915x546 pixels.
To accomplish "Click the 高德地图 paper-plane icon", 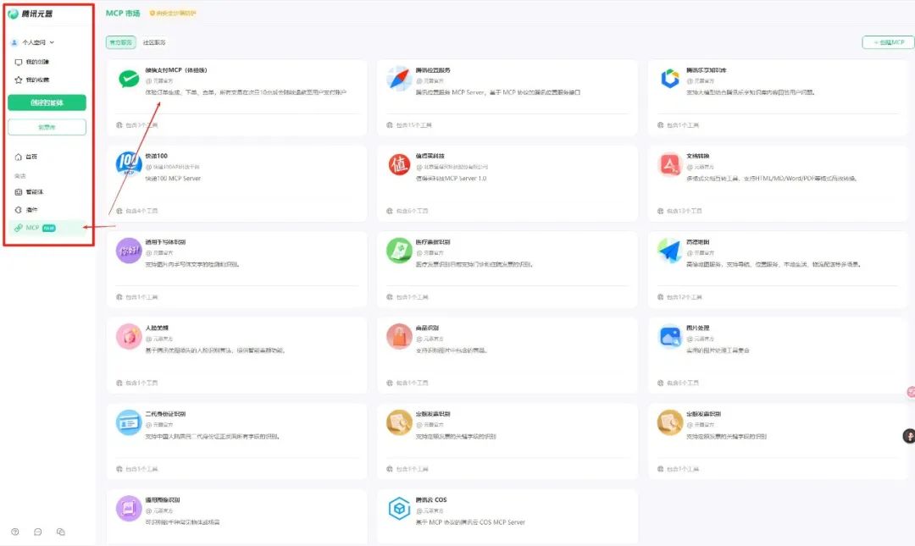I will tap(670, 251).
